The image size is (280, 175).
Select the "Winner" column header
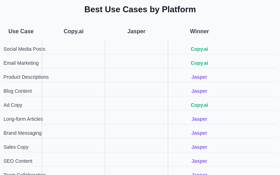pos(199,31)
